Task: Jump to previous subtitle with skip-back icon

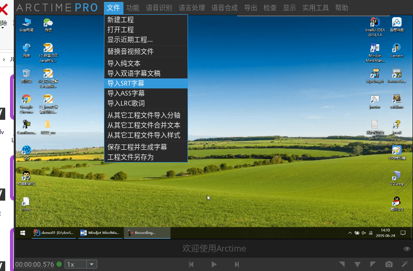Action: point(191,264)
